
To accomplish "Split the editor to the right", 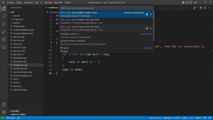I will tap(205, 8).
